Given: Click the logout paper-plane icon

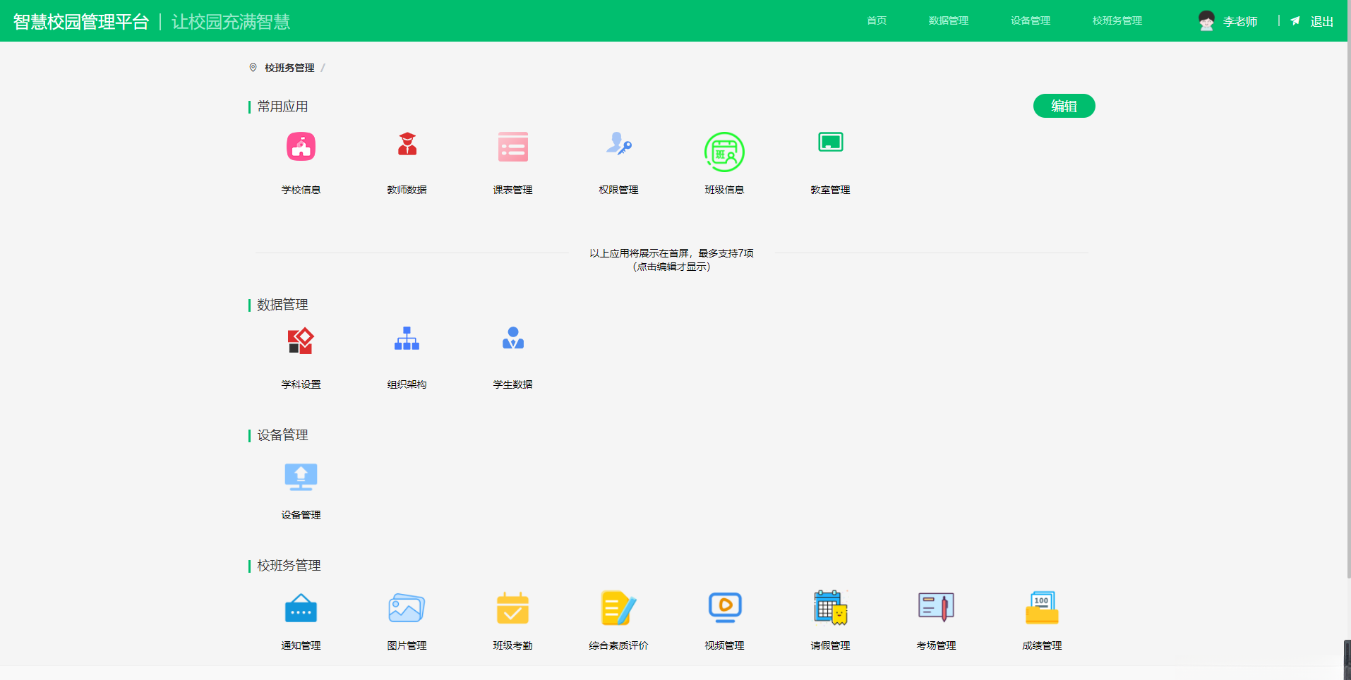Looking at the screenshot, I should pos(1295,21).
